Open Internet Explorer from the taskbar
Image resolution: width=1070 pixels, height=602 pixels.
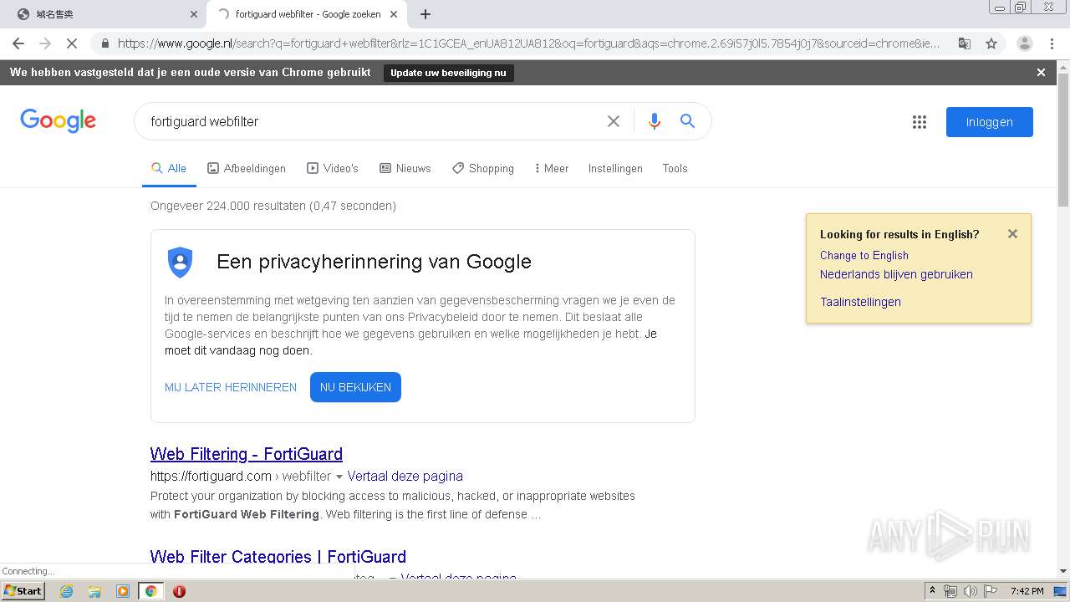pos(67,591)
